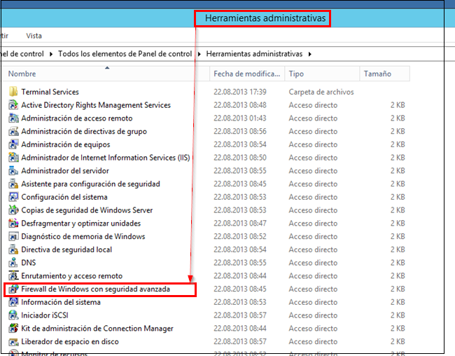
Task: Click the date 22.08.2013 08:50 in IIS row
Action: click(240, 158)
